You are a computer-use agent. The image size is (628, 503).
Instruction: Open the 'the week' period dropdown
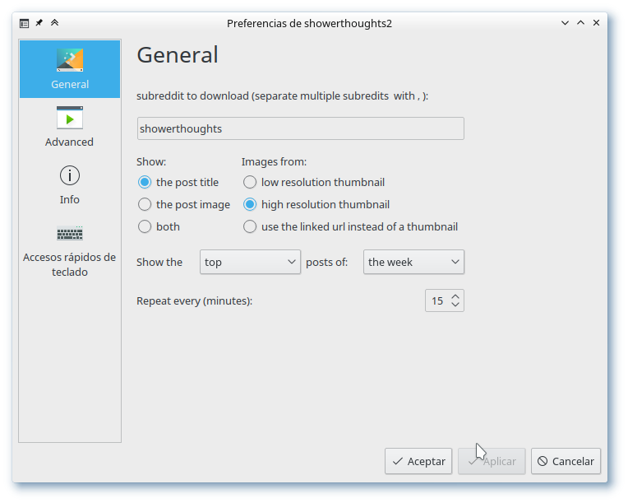coord(413,262)
